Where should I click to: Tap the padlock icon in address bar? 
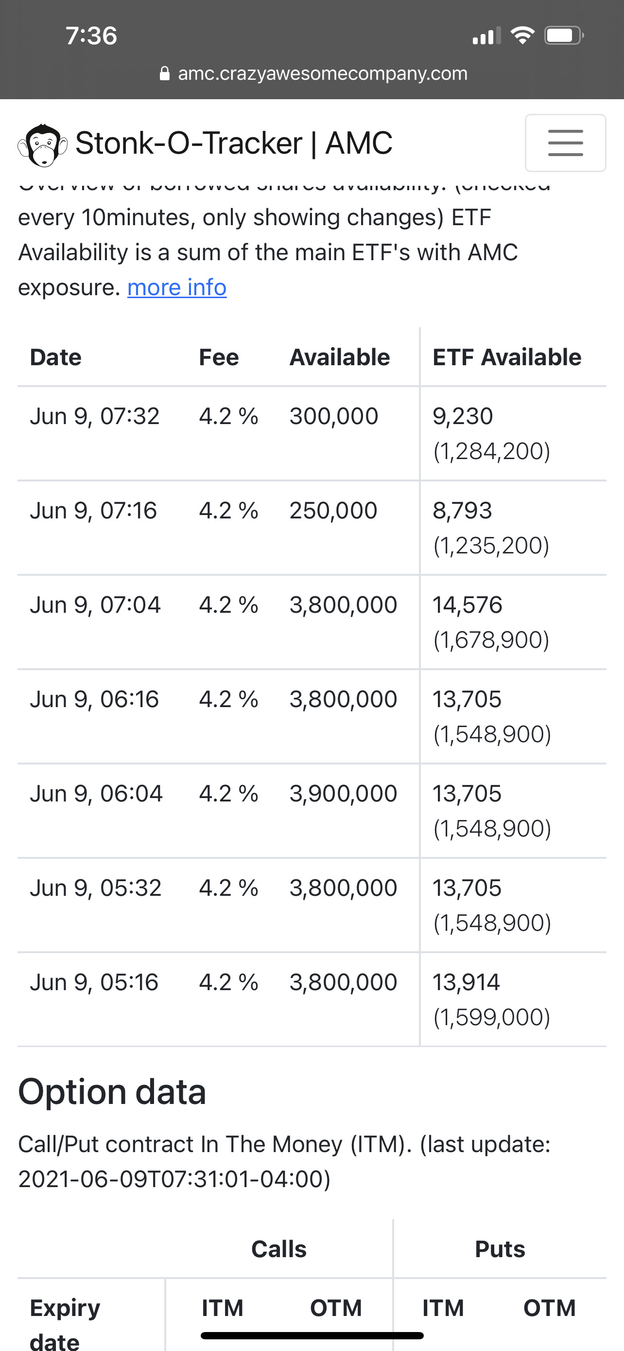pyautogui.click(x=165, y=73)
